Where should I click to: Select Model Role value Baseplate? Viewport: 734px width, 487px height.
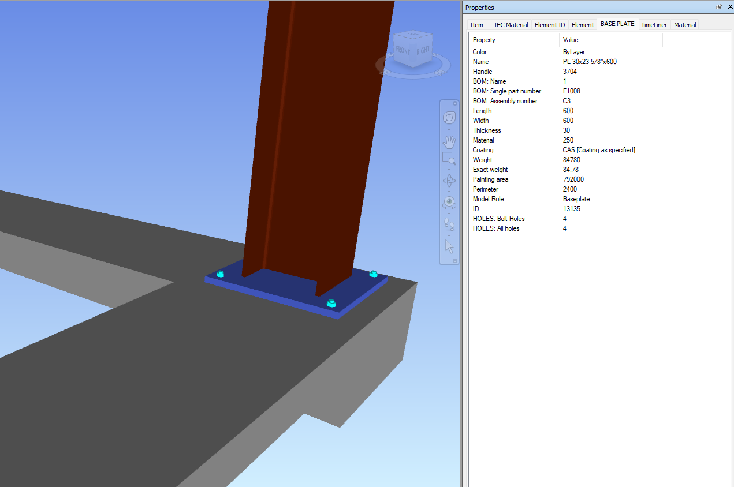coord(576,199)
